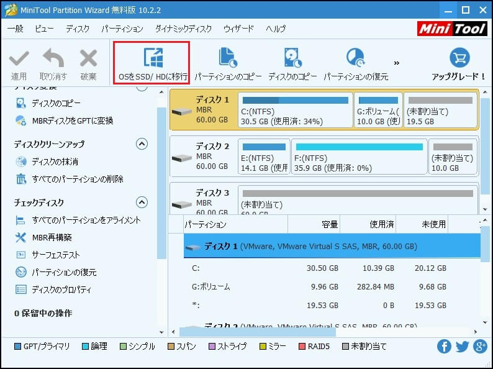Launch OSをSSD/HDに移行 wizard
Image resolution: width=493 pixels, height=369 pixels.
click(x=153, y=64)
